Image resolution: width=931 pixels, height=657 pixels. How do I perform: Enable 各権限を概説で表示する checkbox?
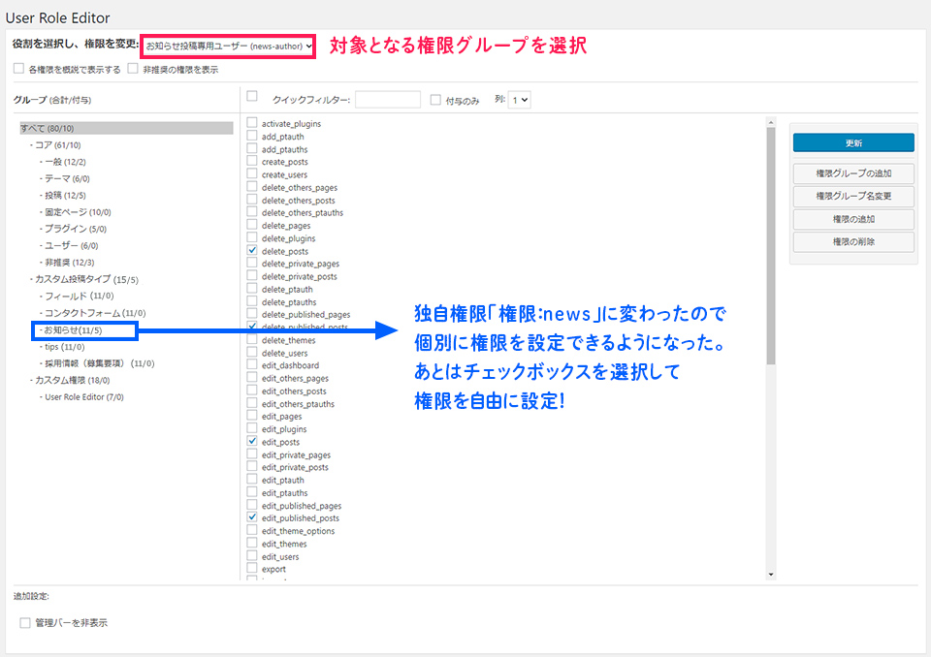click(x=19, y=69)
